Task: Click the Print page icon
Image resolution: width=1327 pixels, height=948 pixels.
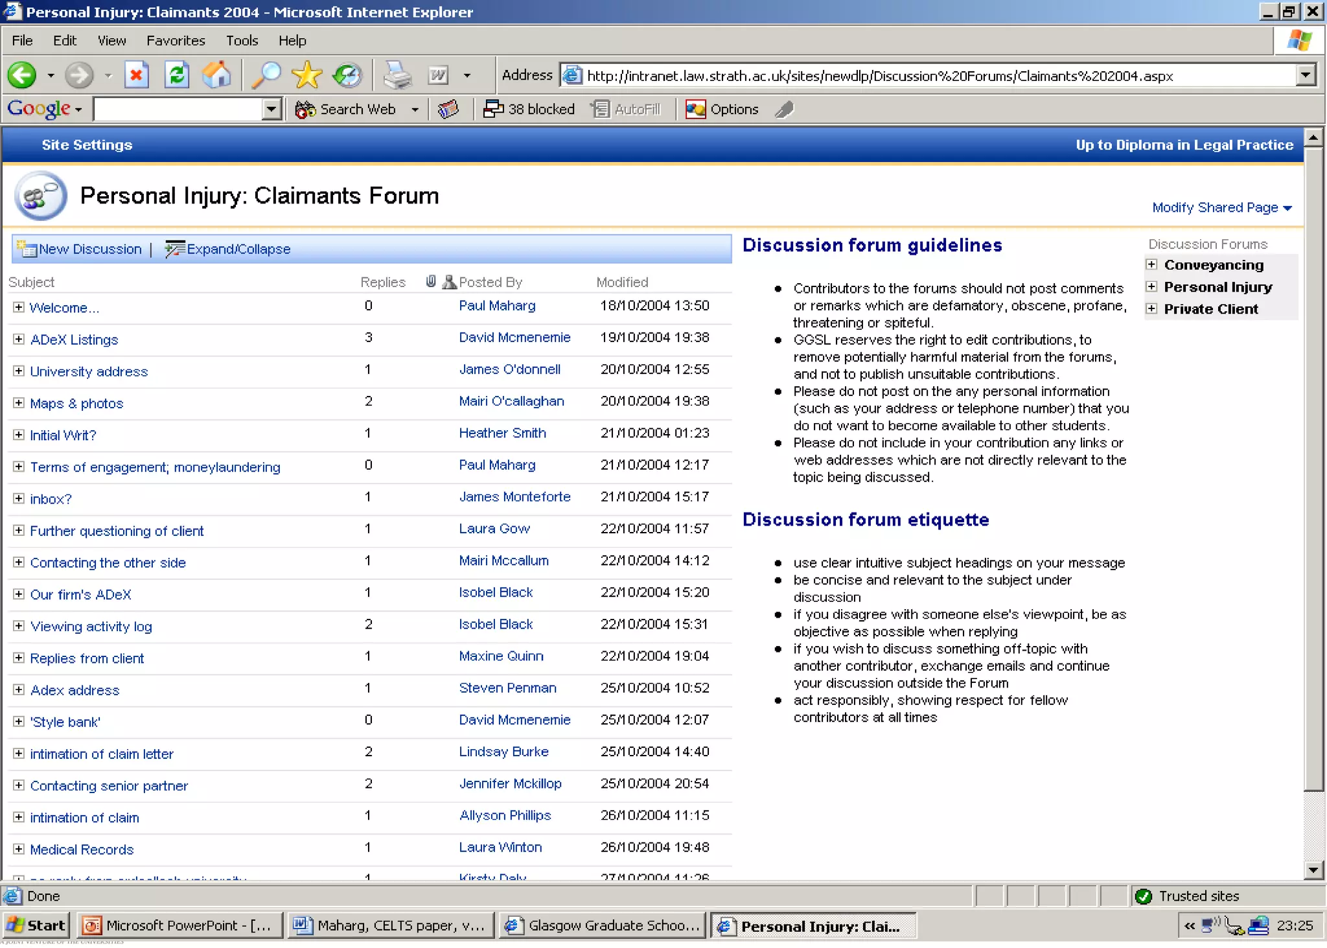Action: pos(397,76)
